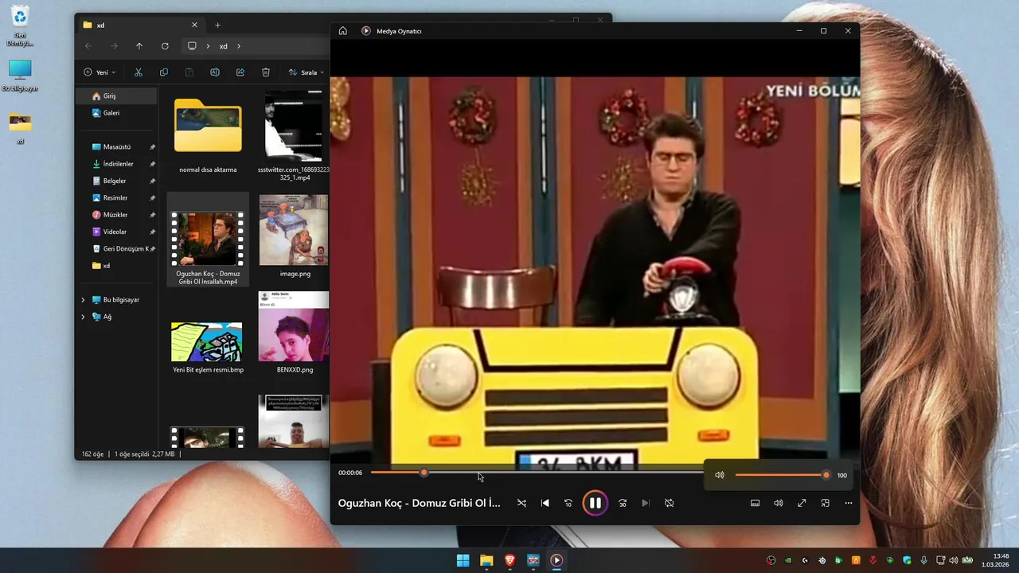Click the PC monitor icon in address bar

[192, 46]
